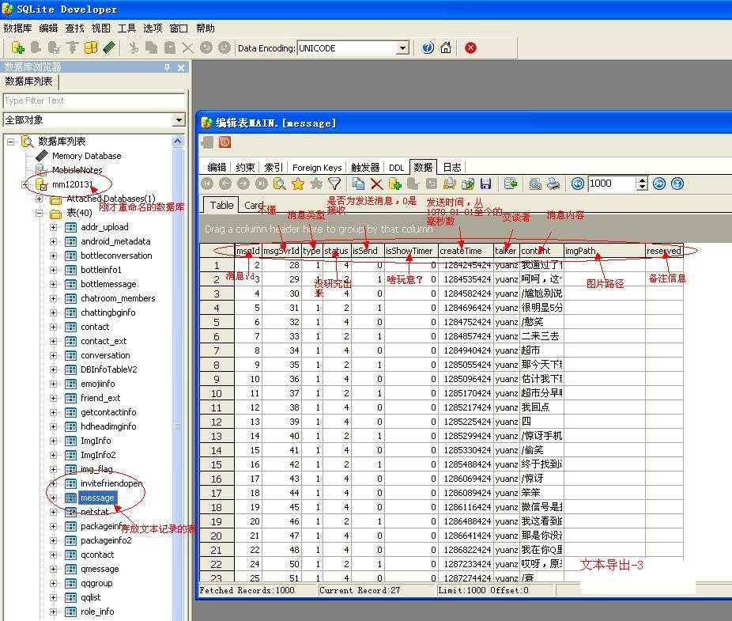This screenshot has width=732, height=621.
Task: Click next page icon right of 1000
Action: [659, 184]
